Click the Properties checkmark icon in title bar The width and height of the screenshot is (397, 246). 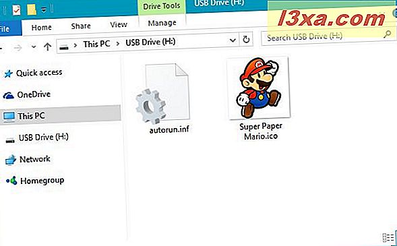[x=16, y=10]
